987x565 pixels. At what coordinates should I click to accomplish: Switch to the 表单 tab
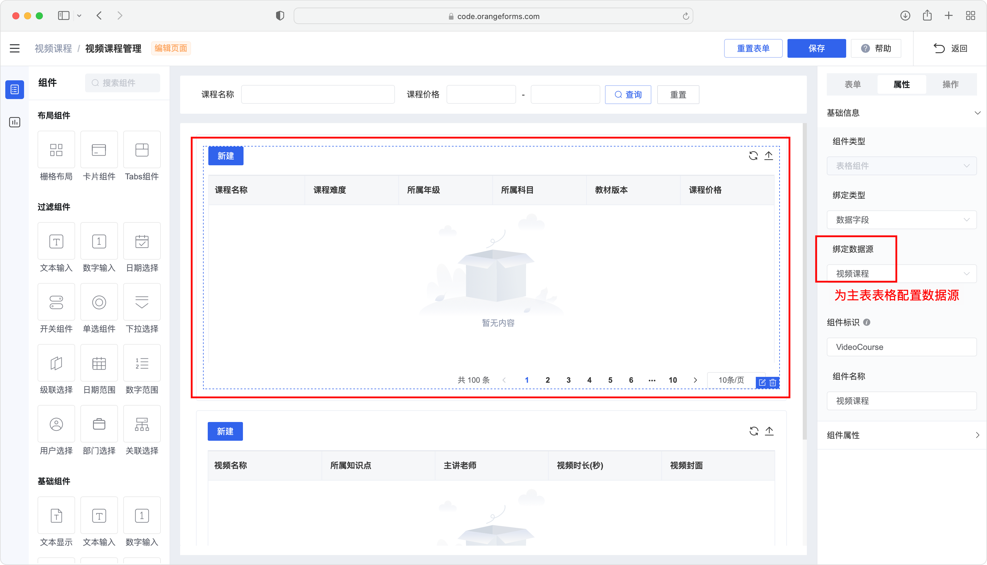tap(853, 84)
